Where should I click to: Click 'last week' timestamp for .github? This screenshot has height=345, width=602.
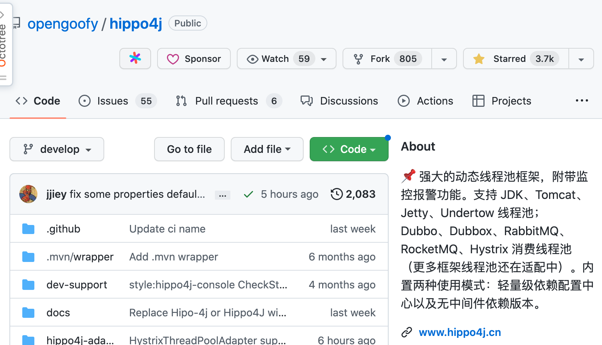[353, 229]
